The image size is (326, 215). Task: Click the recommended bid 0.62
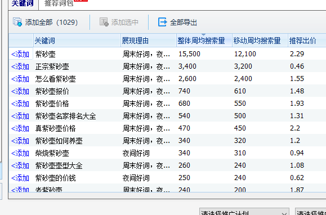[x=297, y=178]
